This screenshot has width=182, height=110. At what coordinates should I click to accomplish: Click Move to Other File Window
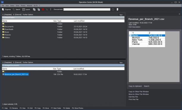(x=139, y=94)
